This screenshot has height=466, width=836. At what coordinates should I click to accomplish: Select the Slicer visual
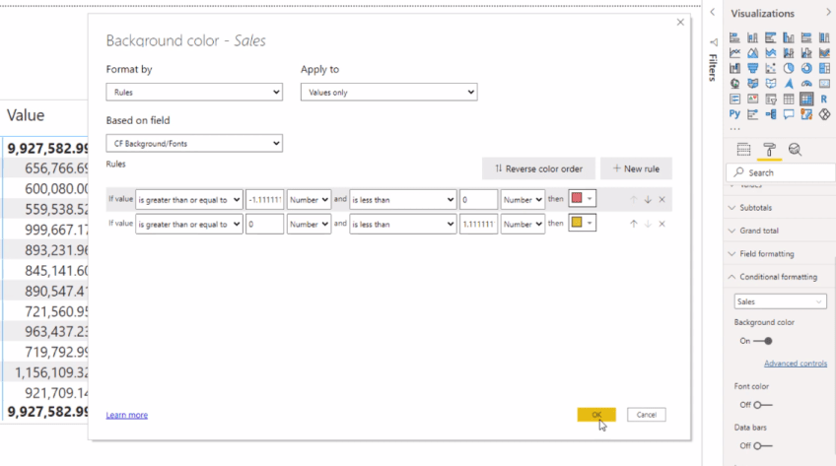770,100
